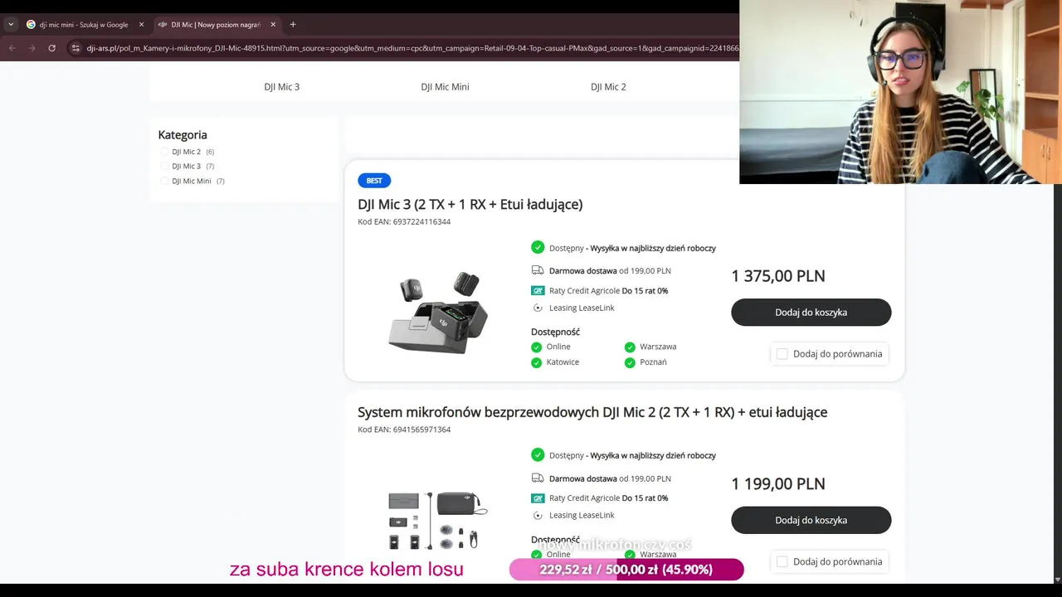
Task: Click the Katowice availability check for DJI Mic 3
Action: tap(537, 362)
